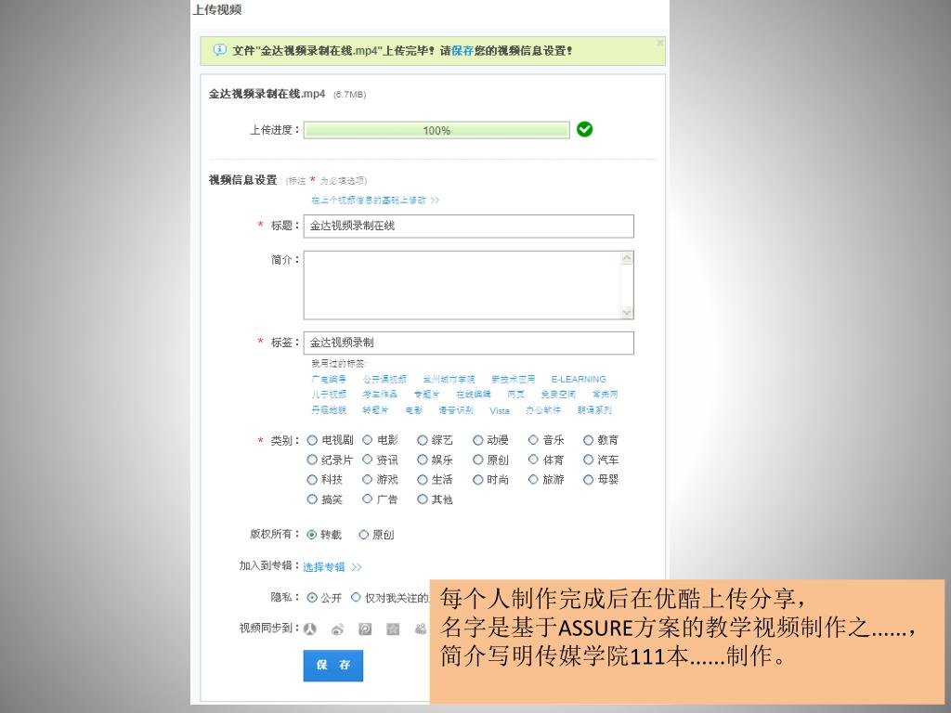Add the 考生作品 tag
This screenshot has width=951, height=713.
(x=380, y=395)
